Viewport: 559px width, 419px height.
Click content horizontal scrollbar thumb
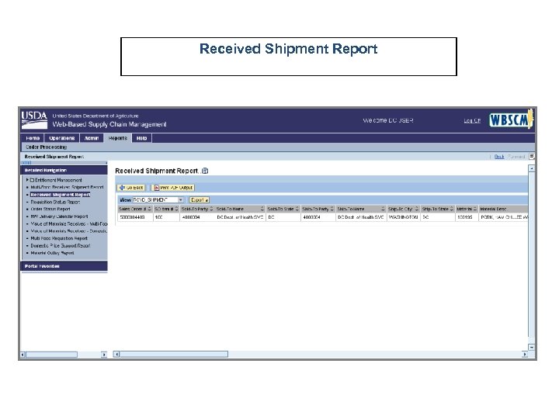click(174, 354)
